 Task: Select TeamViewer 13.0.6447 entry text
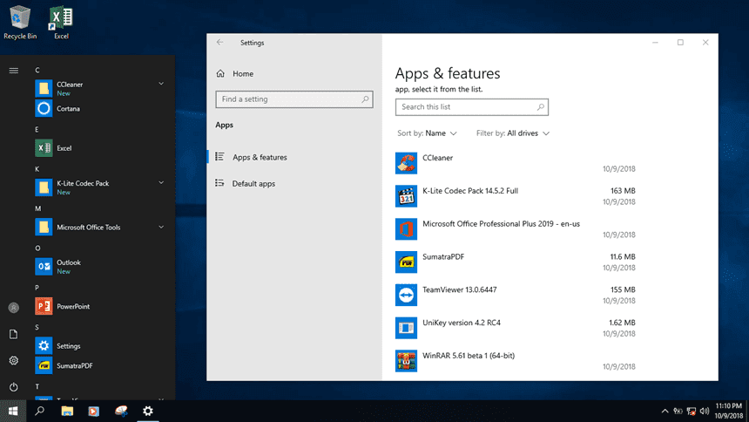[460, 289]
